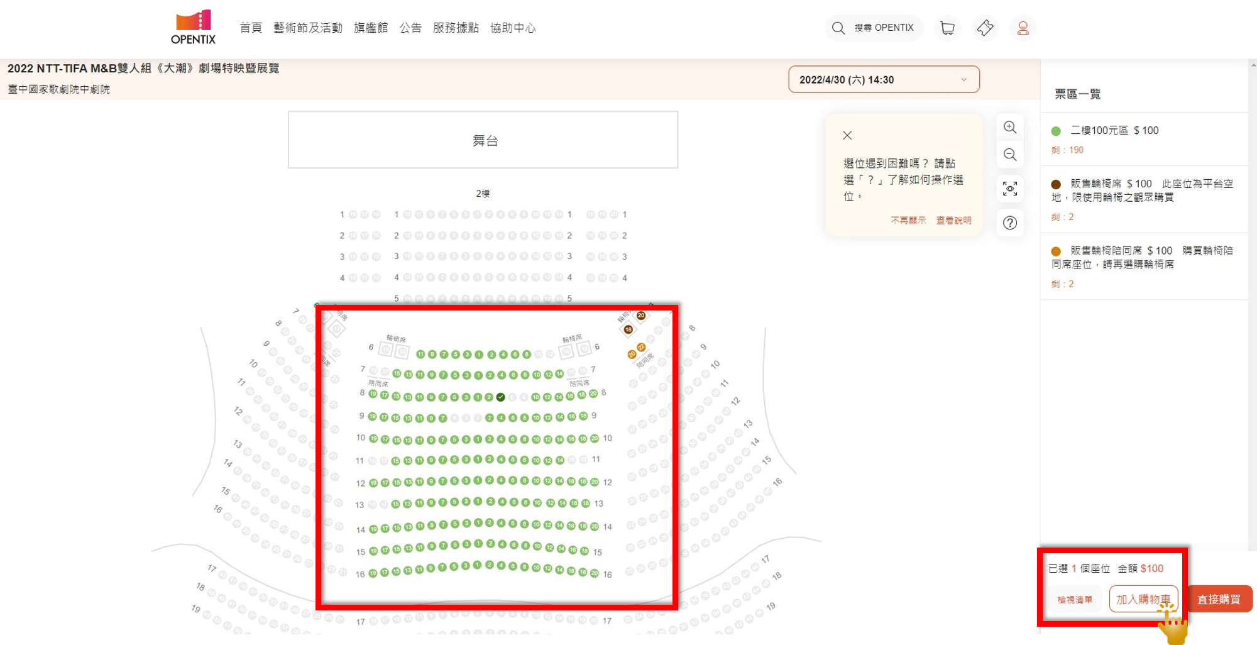Zoom out of the seat map
The image size is (1257, 645).
(x=1010, y=155)
